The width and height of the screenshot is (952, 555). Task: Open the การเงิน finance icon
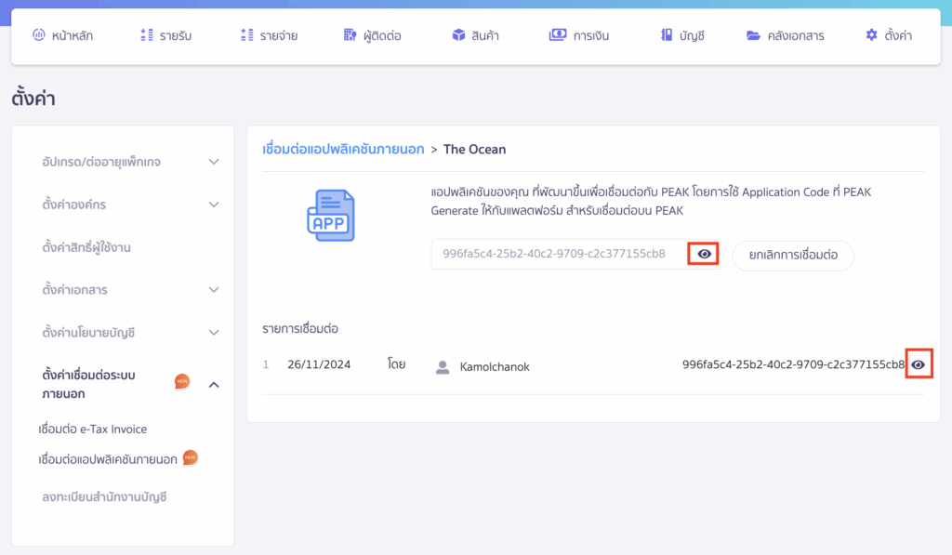(557, 33)
